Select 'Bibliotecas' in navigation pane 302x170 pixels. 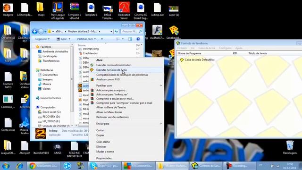(47, 70)
